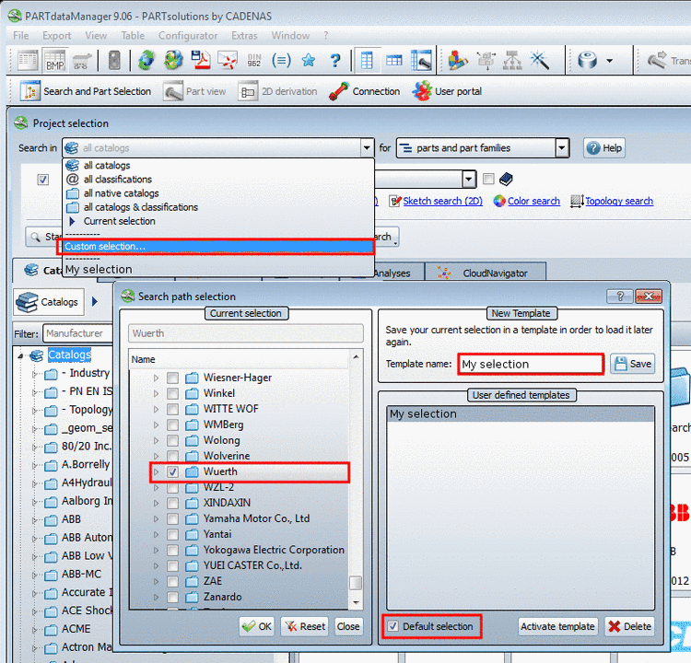Click the traffic light icon in toolbar

click(114, 61)
